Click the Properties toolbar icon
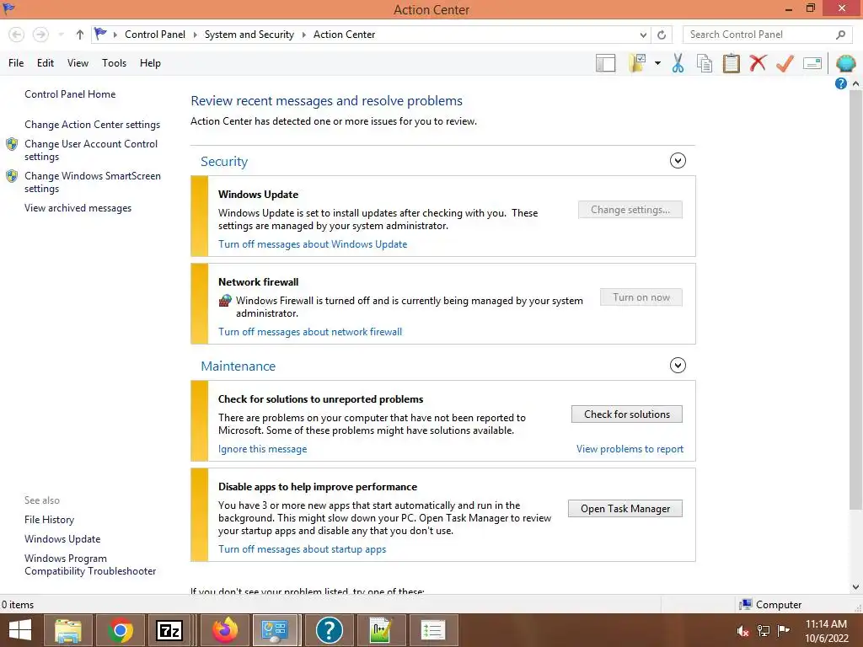The image size is (863, 647). click(812, 63)
